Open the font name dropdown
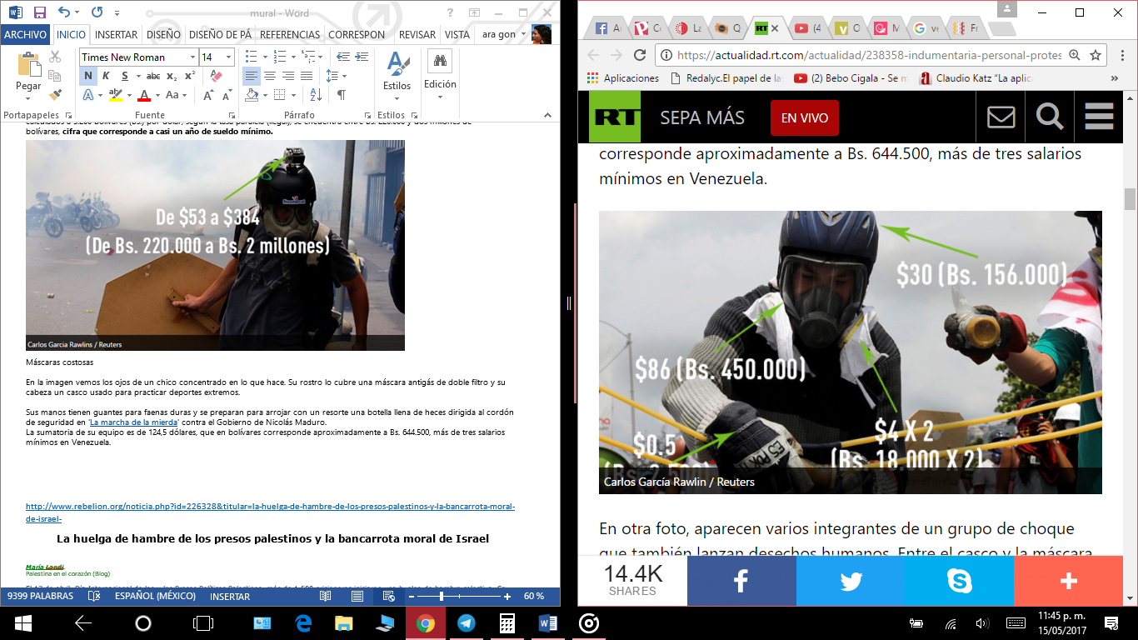1138x640 pixels. point(192,57)
